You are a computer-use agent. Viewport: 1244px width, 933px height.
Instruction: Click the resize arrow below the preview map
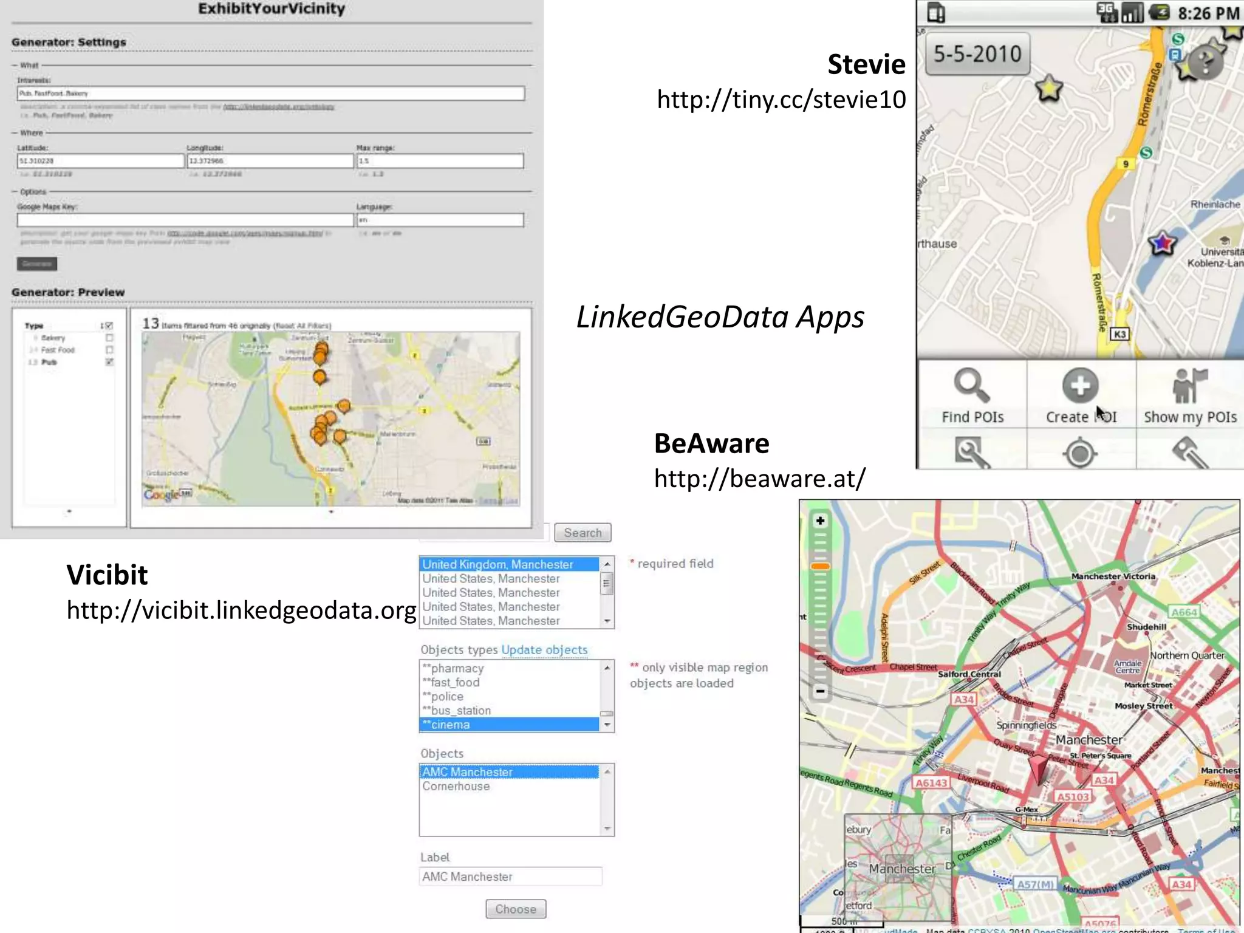point(331,511)
